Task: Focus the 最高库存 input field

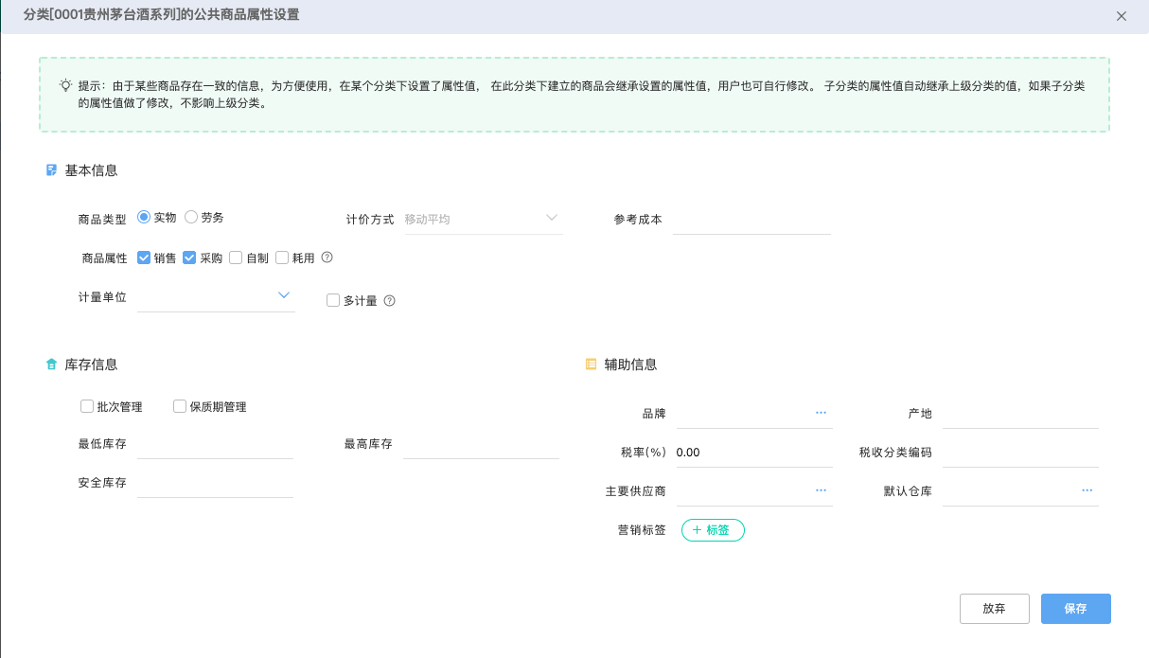Action: 481,444
